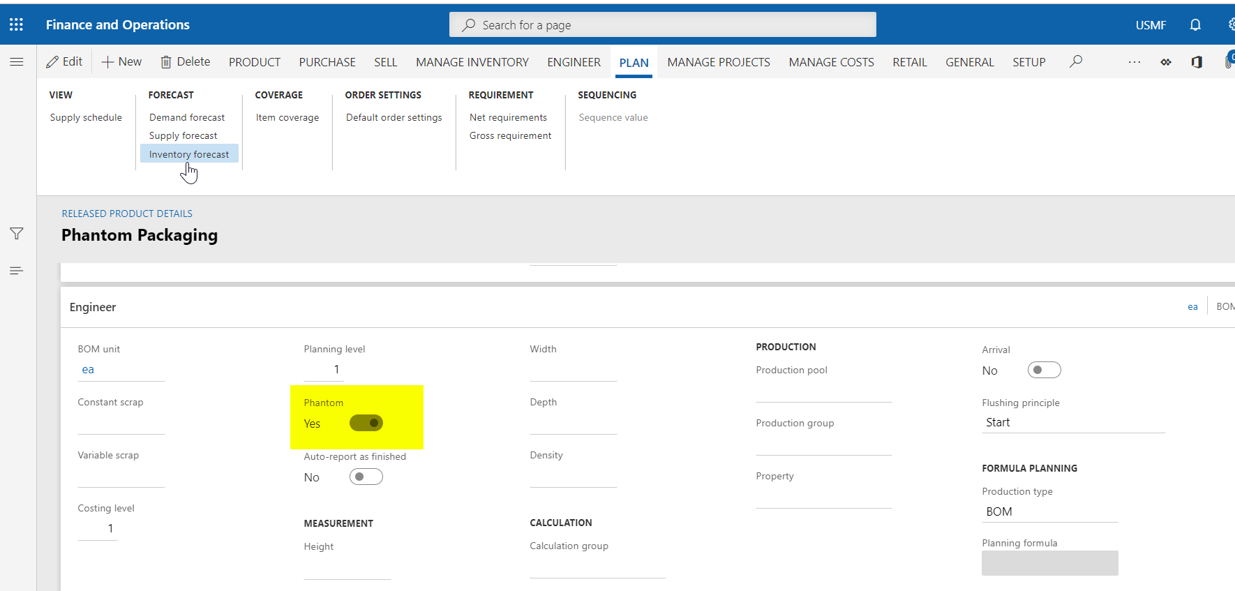Open the Office app icon
Screen dimensions: 1235x591
[x=1197, y=62]
